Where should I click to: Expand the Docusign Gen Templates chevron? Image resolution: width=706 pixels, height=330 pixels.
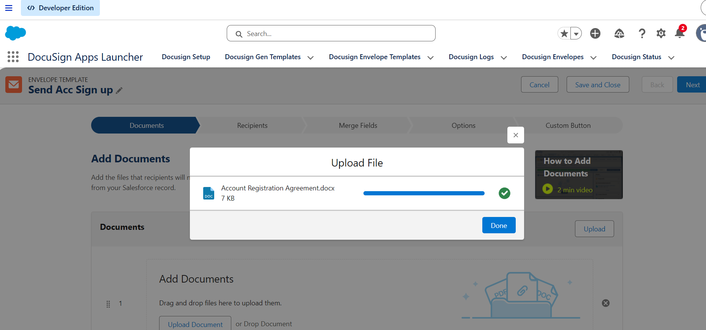click(x=310, y=58)
